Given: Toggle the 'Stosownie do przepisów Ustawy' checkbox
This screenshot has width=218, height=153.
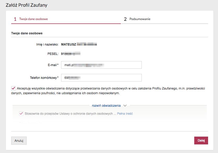Looking at the screenshot, I should tap(21, 114).
